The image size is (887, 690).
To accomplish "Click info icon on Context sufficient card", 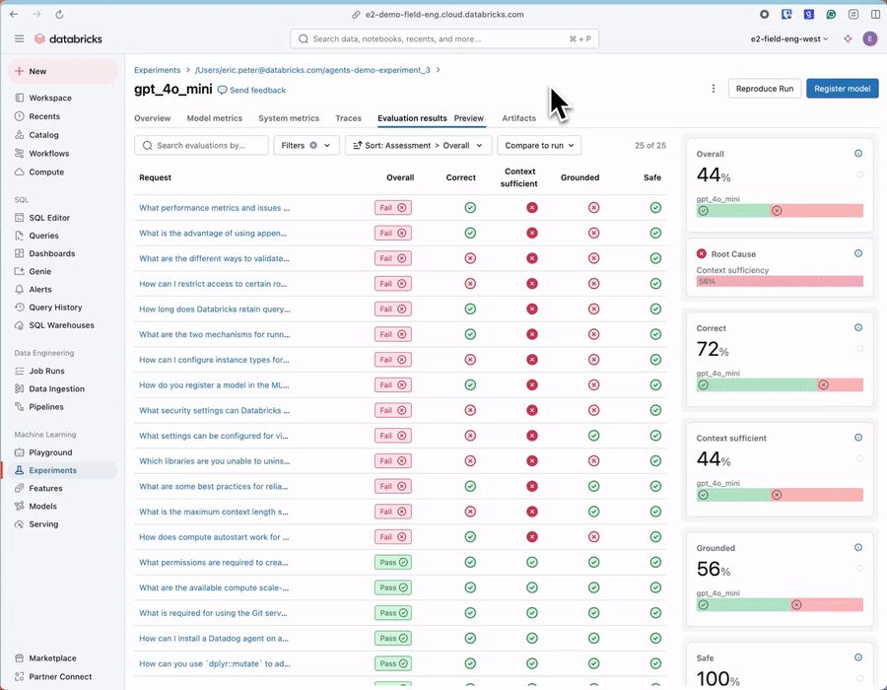I will coord(858,438).
